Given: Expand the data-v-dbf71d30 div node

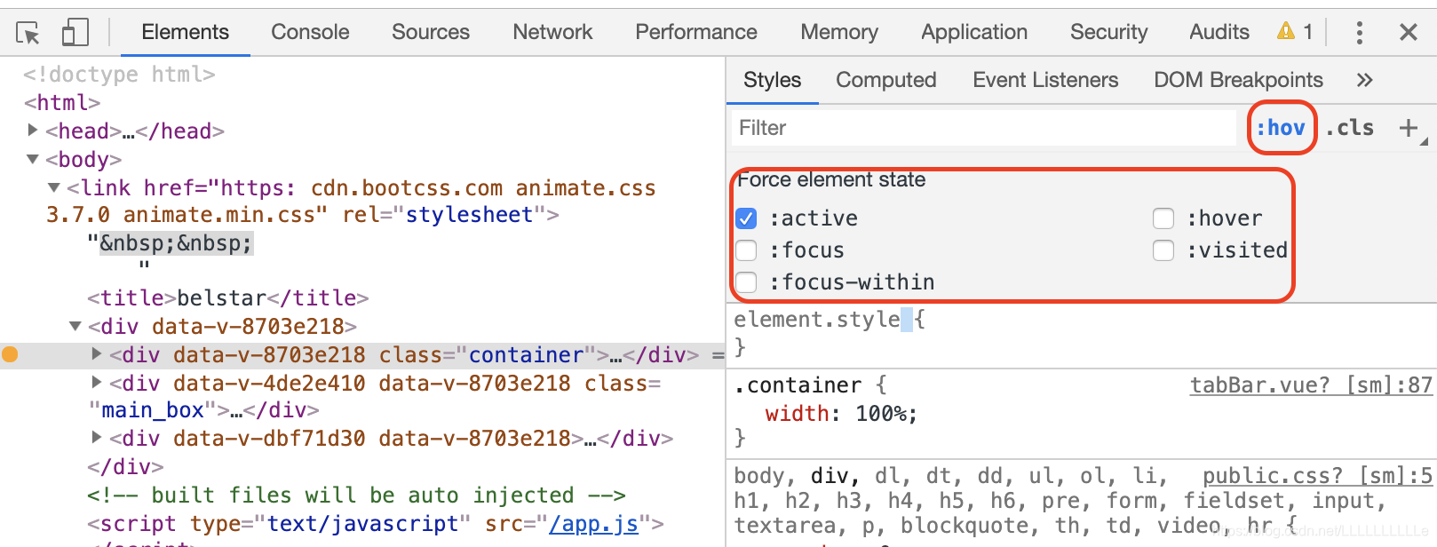Looking at the screenshot, I should point(97,438).
